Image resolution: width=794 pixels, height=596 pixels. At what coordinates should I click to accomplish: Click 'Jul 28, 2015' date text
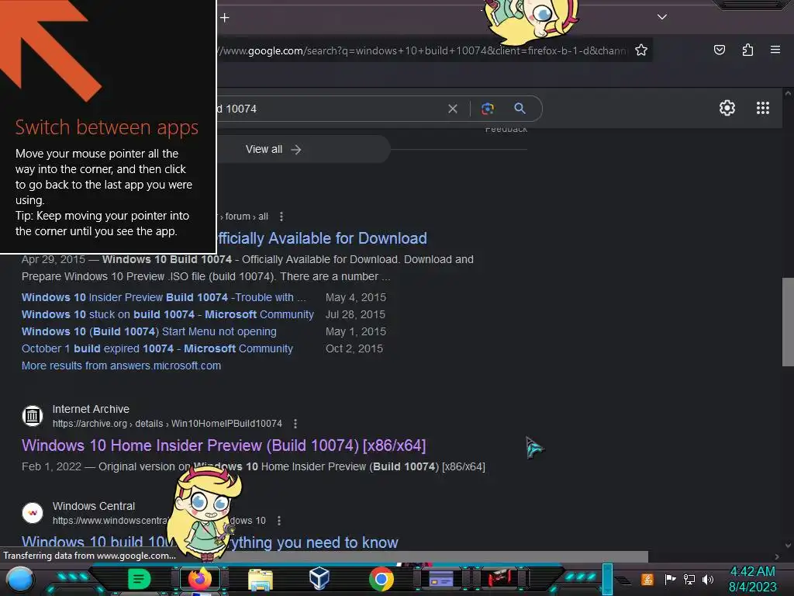point(355,315)
